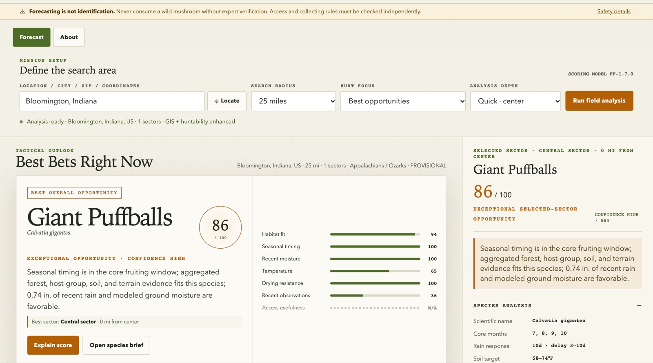Run field analysis
This screenshot has height=363, width=653.
599,101
